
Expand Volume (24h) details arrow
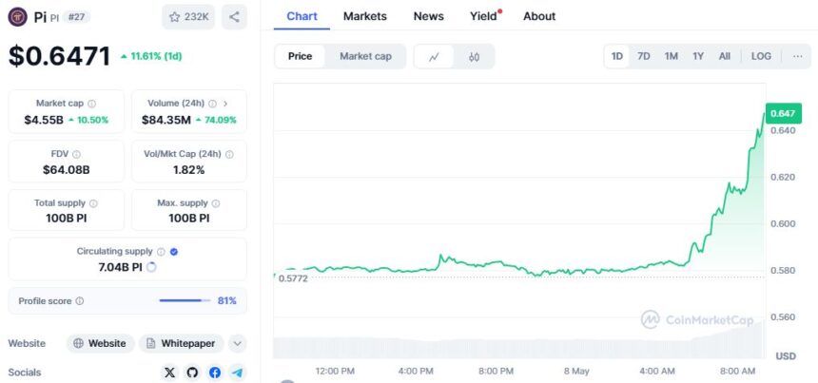[x=225, y=104]
